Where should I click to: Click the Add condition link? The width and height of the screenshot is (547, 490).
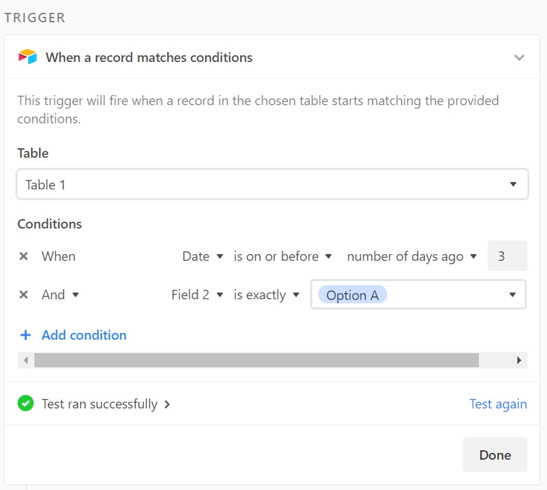point(84,335)
